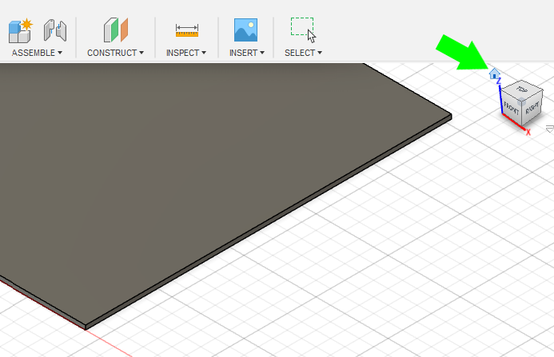Click the RIGHT face of the ViewCube
The width and height of the screenshot is (554, 357).
(x=531, y=109)
